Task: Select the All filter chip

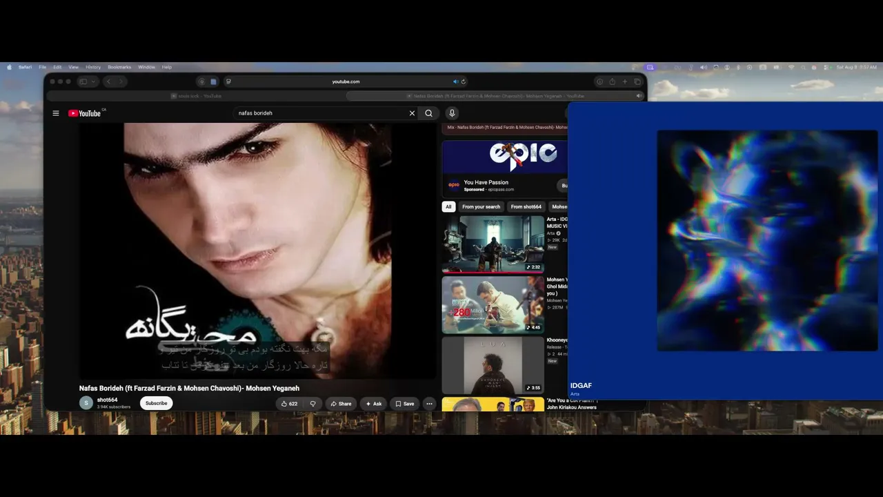Action: (448, 206)
